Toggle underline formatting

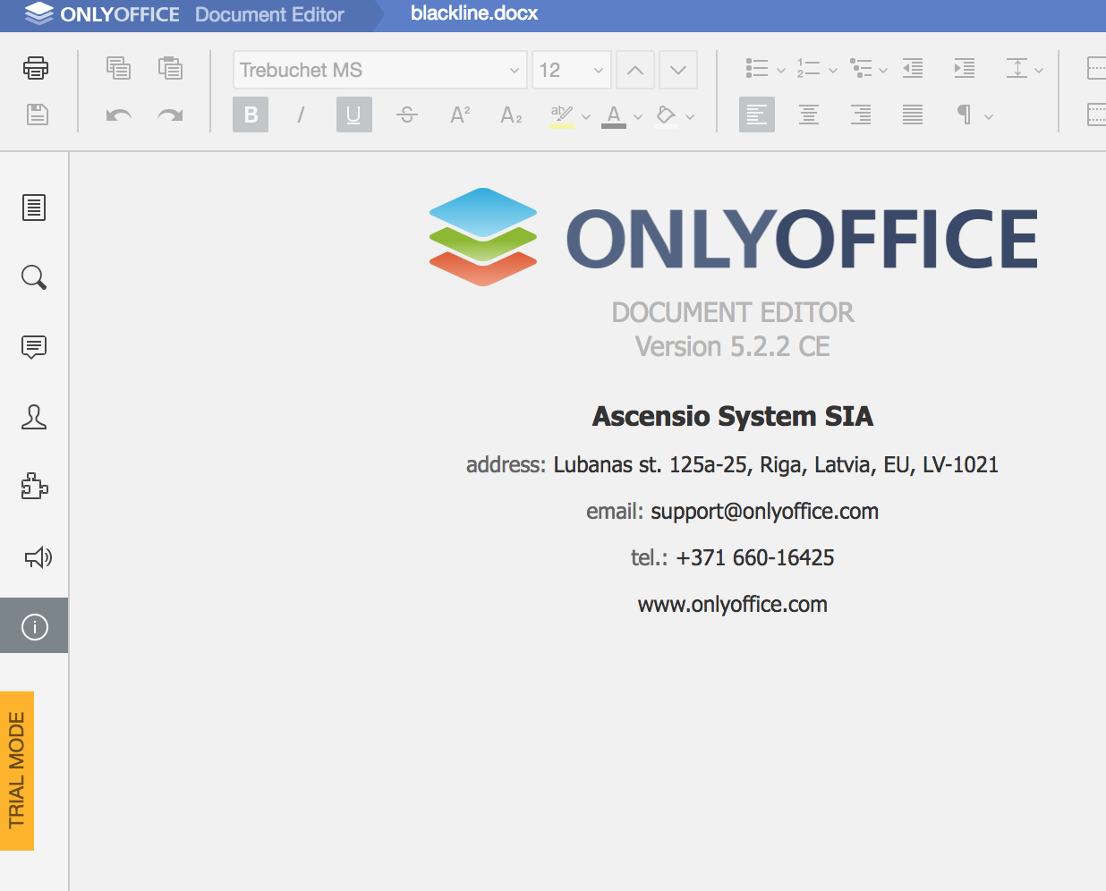353,115
